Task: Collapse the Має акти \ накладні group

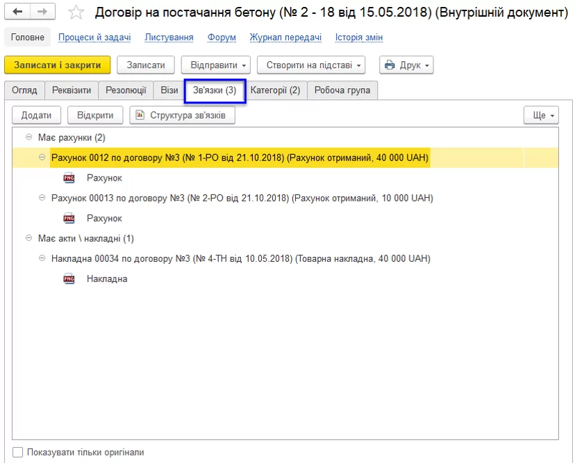Action: click(x=28, y=238)
